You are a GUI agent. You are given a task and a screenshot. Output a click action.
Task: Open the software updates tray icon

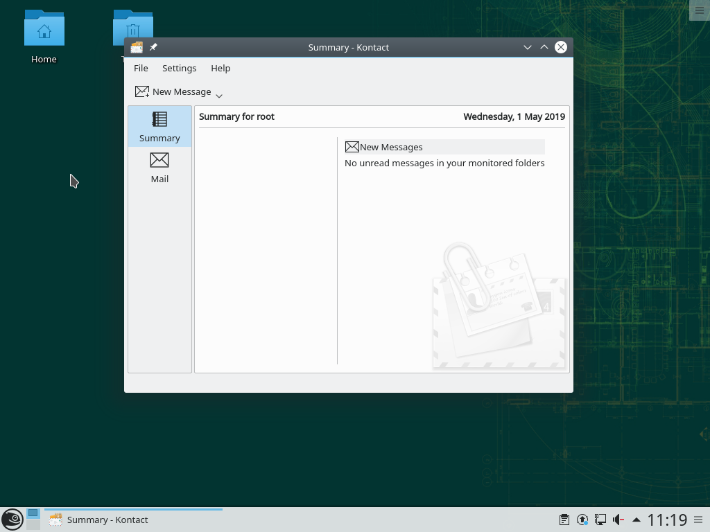pyautogui.click(x=582, y=520)
